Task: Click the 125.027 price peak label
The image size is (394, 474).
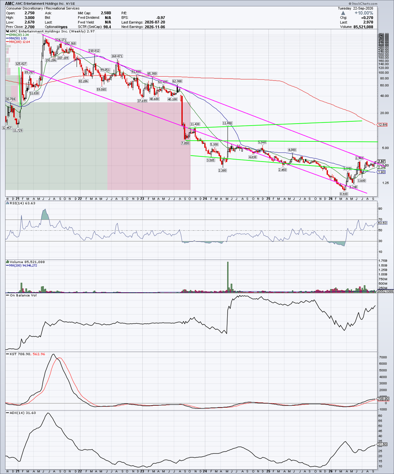Action: coord(21,64)
